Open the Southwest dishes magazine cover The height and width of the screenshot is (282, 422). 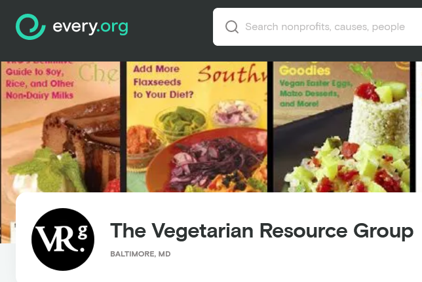(x=197, y=127)
